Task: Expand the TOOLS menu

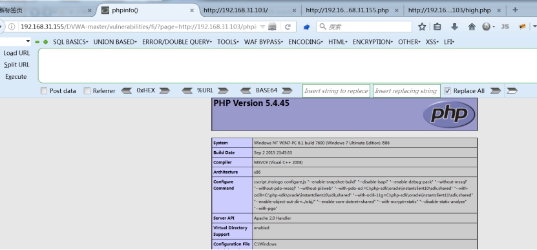Action: (228, 42)
